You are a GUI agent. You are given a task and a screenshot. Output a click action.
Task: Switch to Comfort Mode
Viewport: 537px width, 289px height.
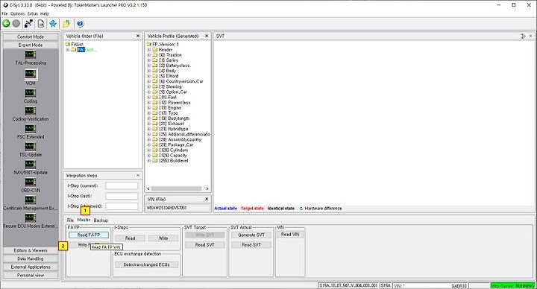[31, 36]
